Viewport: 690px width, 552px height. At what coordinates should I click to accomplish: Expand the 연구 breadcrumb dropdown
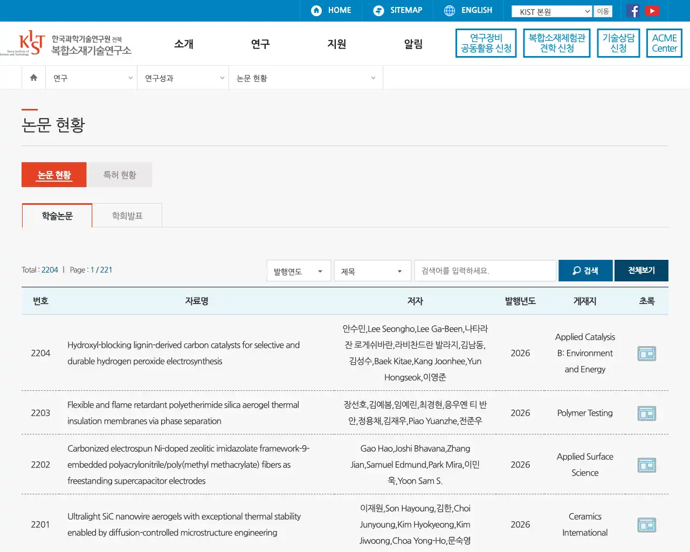click(x=92, y=78)
